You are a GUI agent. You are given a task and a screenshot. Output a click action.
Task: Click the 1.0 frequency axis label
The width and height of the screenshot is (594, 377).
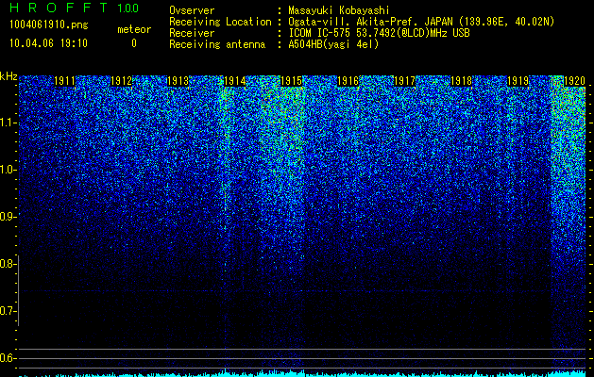point(8,170)
